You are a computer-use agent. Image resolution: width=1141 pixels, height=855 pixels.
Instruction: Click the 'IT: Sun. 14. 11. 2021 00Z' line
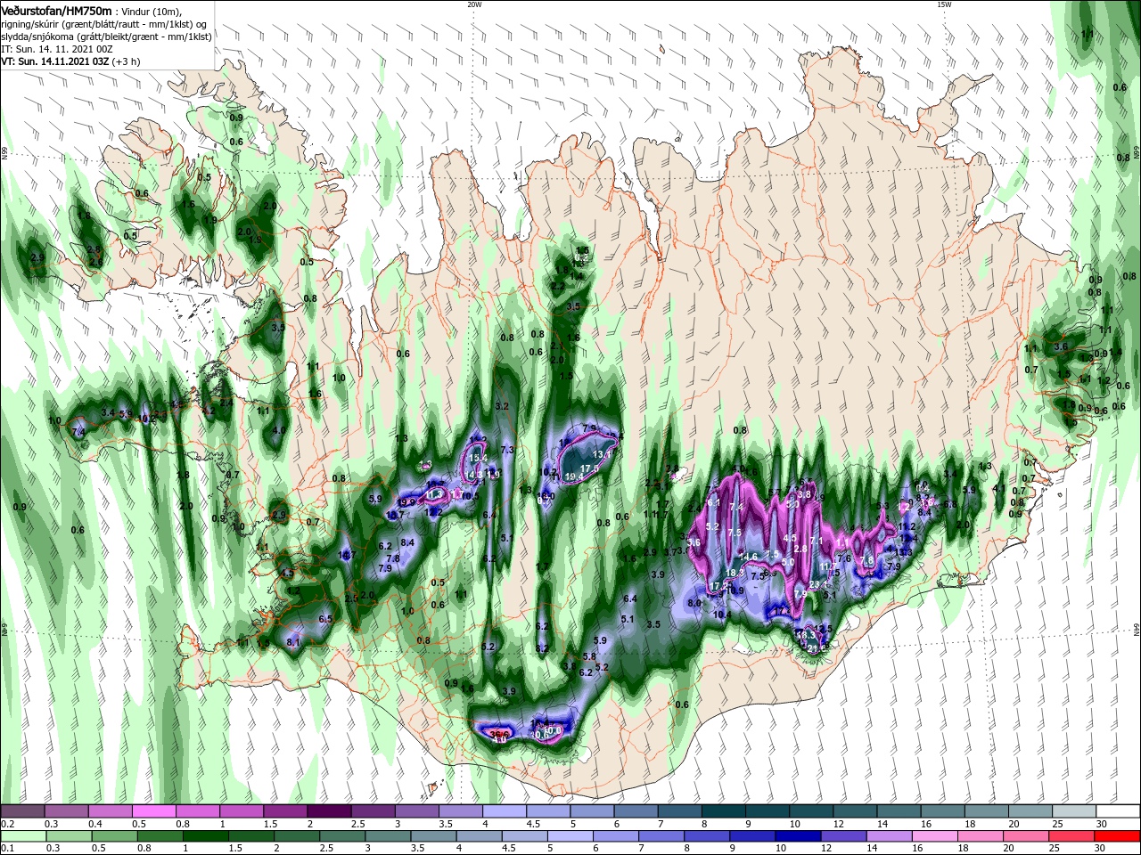point(58,50)
